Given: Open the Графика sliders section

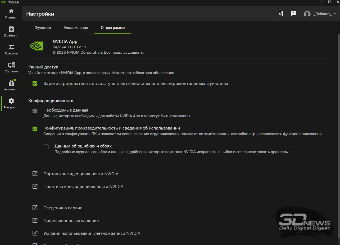Looking at the screenshot, I should click(x=11, y=50).
